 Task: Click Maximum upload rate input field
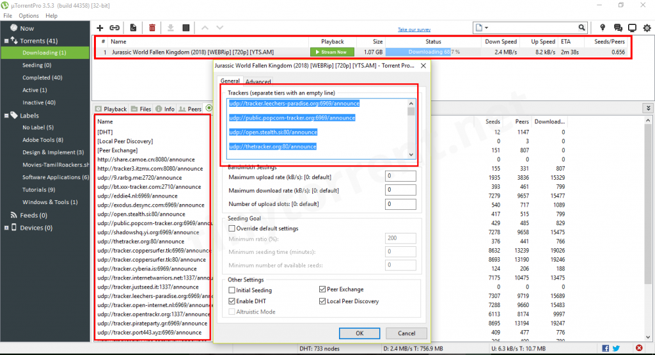400,177
